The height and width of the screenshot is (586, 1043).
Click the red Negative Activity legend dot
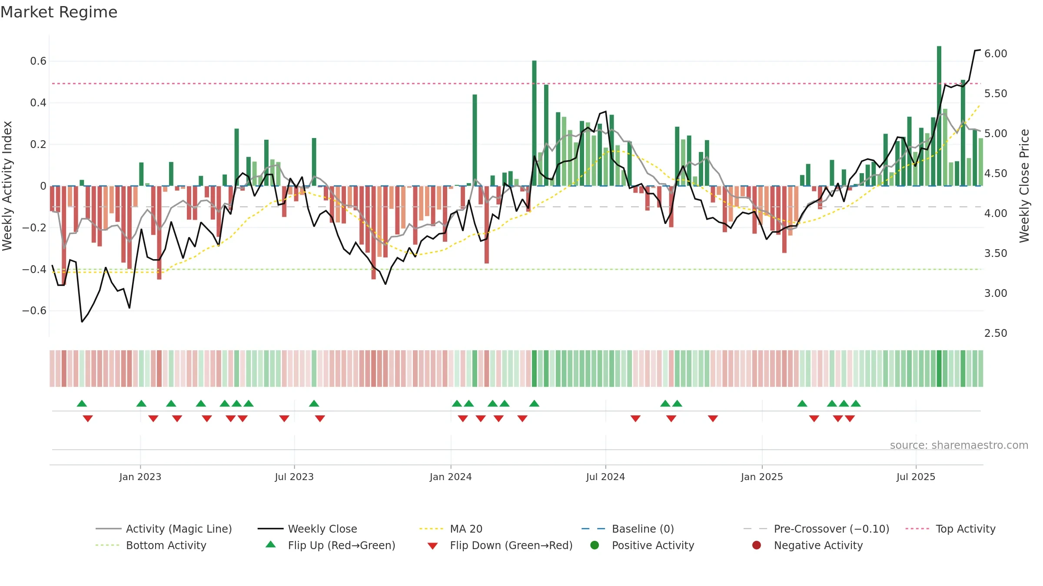[x=756, y=545]
